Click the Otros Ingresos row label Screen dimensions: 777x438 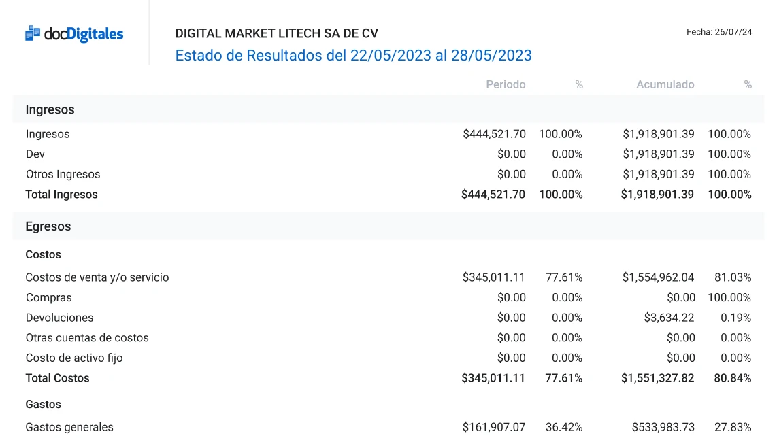(63, 174)
